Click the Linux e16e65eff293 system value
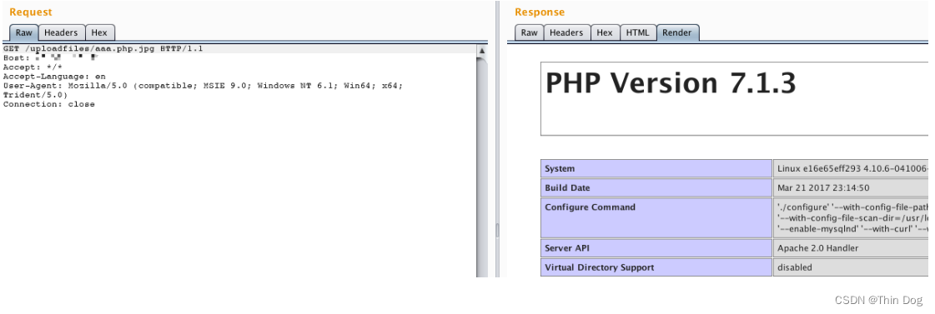The height and width of the screenshot is (314, 935). (852, 168)
